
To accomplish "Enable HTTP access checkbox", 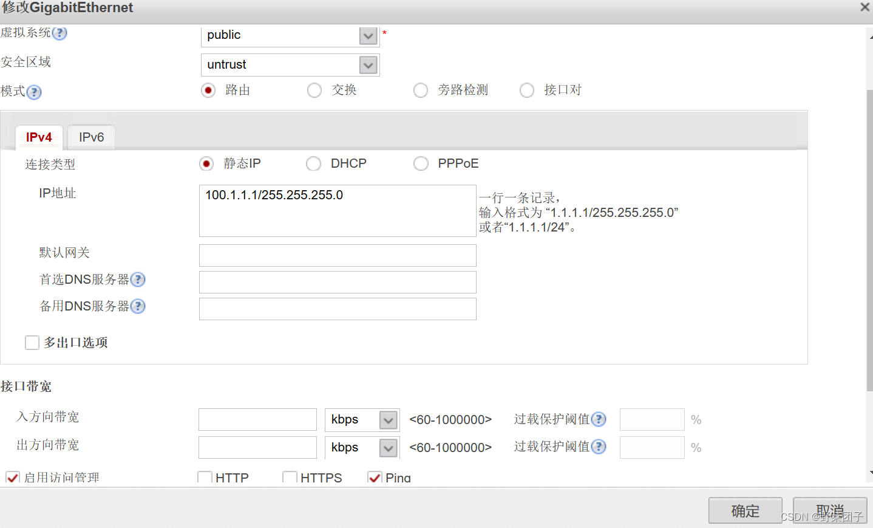I will pyautogui.click(x=205, y=478).
